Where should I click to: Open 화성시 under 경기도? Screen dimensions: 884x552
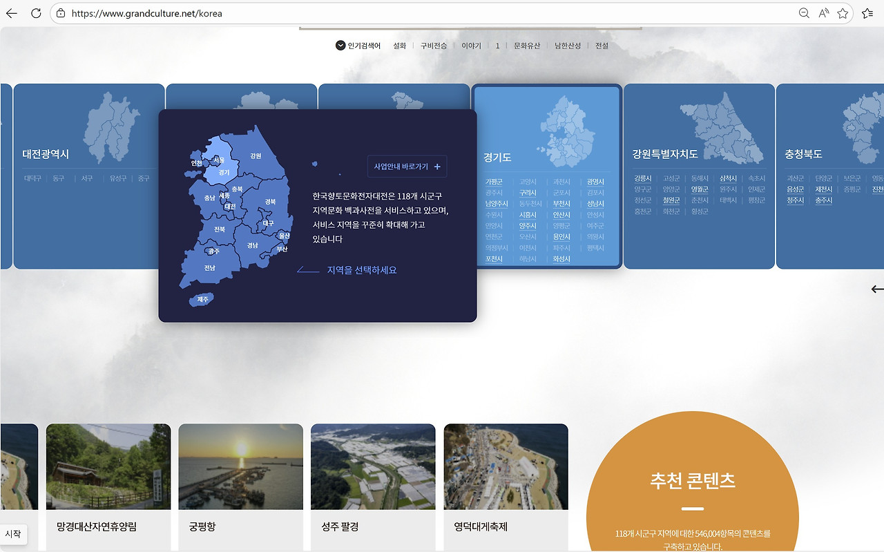(561, 259)
